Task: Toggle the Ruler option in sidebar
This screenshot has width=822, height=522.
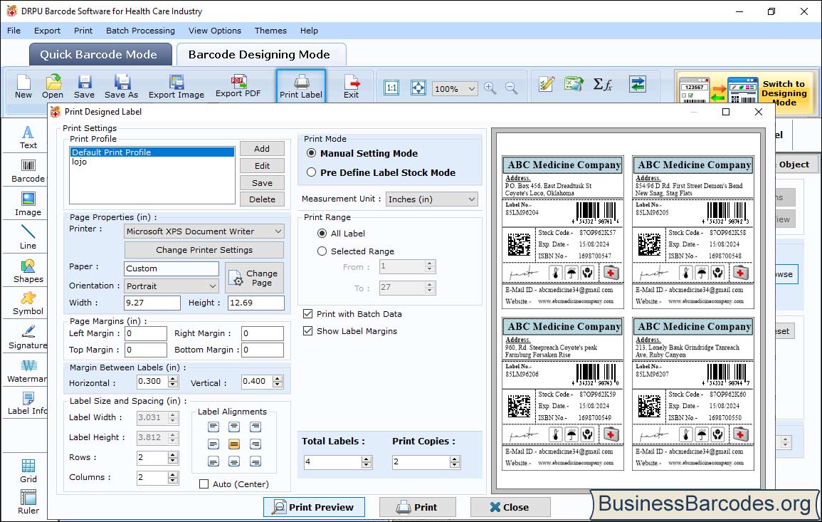Action: (28, 502)
